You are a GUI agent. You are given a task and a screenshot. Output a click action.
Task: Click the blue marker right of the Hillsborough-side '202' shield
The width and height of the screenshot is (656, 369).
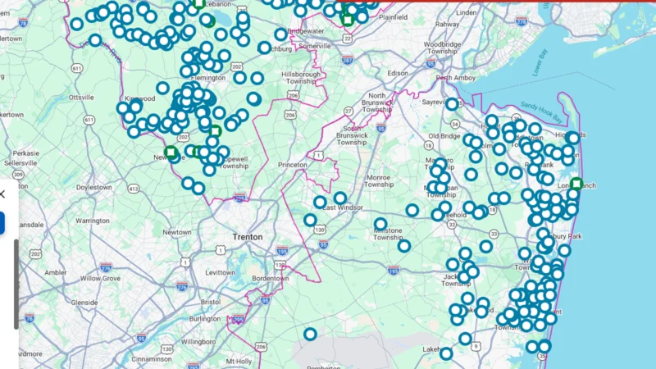(x=257, y=78)
